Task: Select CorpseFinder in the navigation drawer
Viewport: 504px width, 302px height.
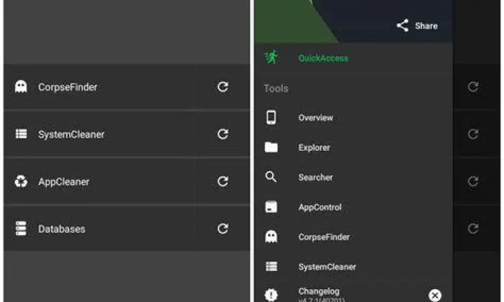Action: pos(324,237)
